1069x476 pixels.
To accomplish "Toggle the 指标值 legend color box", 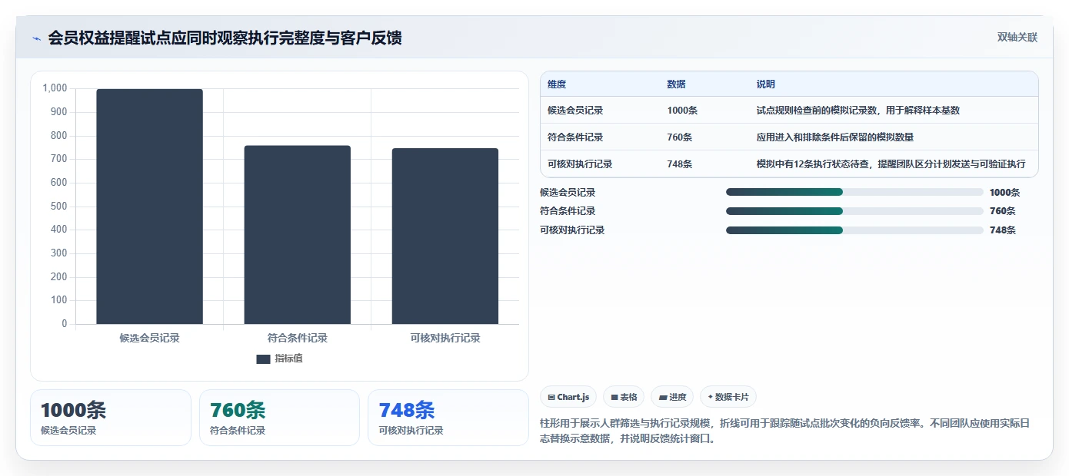I will (263, 359).
